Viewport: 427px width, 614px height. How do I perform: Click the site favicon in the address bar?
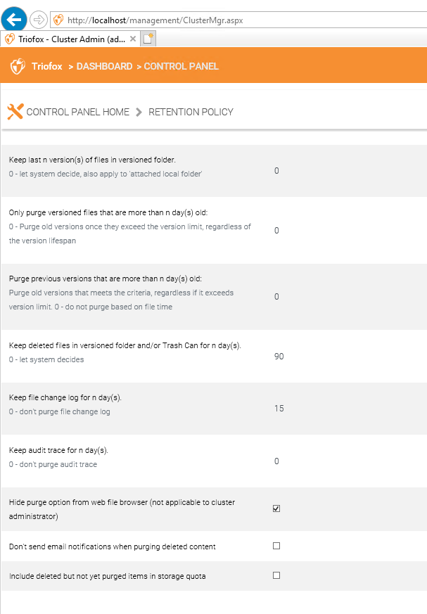pos(58,20)
